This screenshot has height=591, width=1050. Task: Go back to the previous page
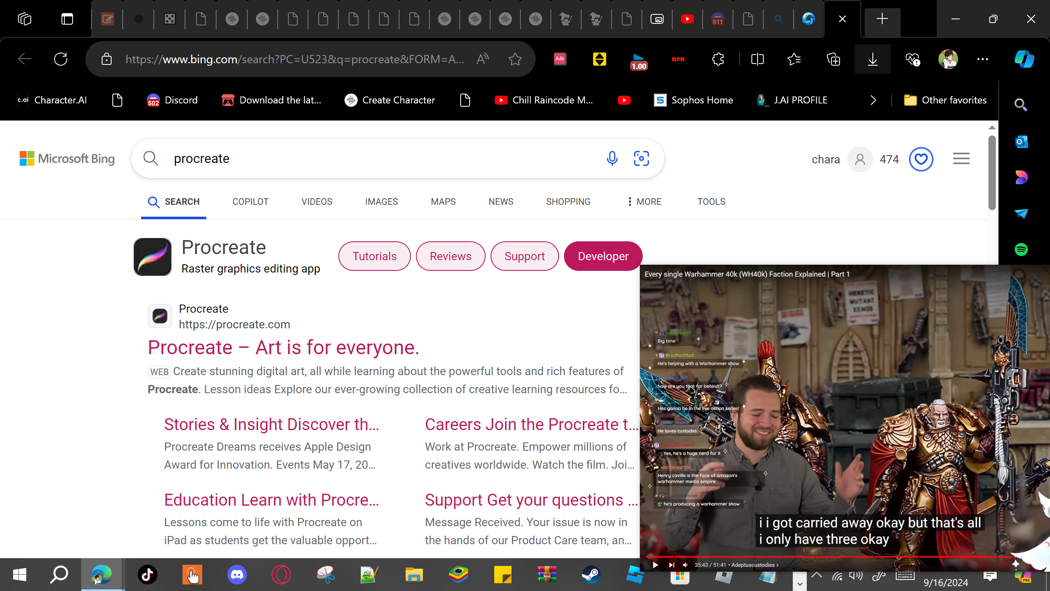coord(25,59)
